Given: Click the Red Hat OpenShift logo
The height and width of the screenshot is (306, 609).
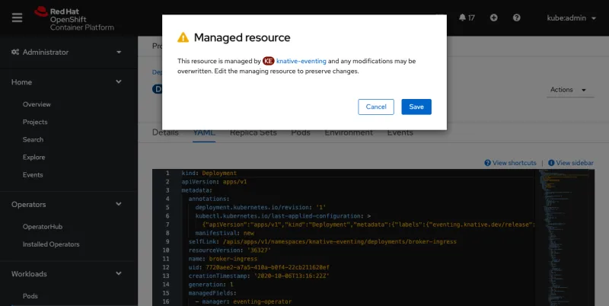Looking at the screenshot, I should click(x=75, y=17).
